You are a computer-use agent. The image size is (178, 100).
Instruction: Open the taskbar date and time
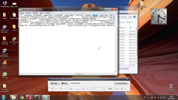(171, 97)
